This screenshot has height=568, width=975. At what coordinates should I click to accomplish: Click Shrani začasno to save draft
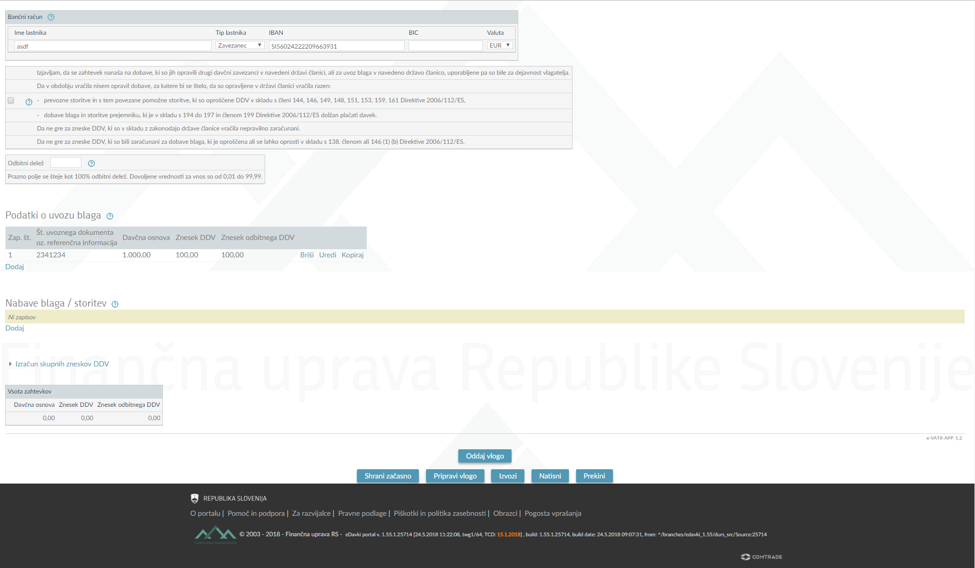point(388,476)
